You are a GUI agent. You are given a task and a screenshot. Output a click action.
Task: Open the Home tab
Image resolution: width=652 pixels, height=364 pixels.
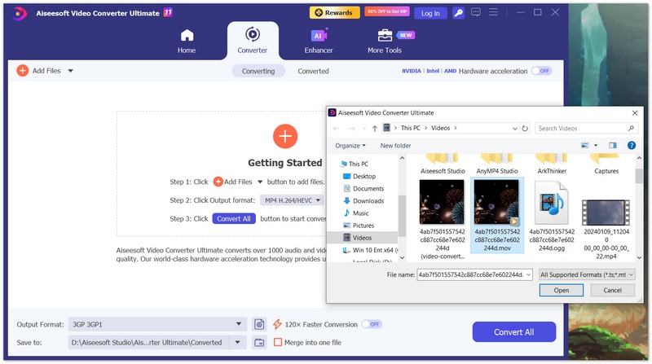(187, 42)
